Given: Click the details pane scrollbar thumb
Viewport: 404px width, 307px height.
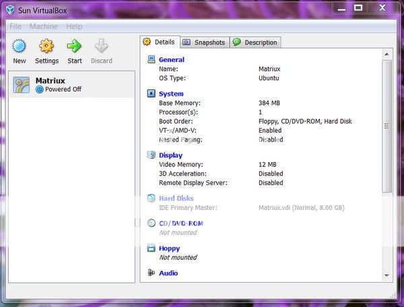Looking at the screenshot, I should coord(386,126).
